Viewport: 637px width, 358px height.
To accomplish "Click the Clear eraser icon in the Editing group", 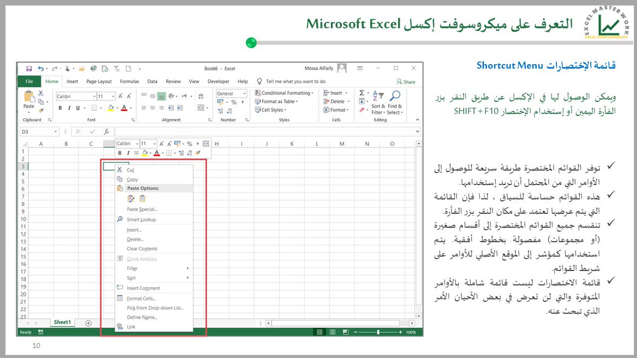I will (x=363, y=110).
